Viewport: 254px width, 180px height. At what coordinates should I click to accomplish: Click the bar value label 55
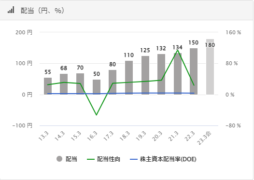(48, 72)
